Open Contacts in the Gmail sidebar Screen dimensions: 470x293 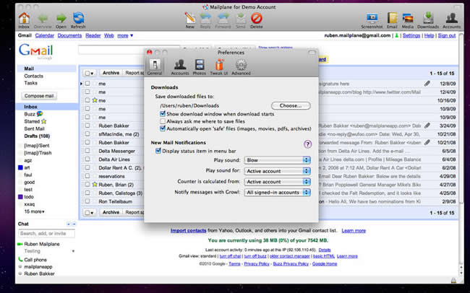point(33,76)
